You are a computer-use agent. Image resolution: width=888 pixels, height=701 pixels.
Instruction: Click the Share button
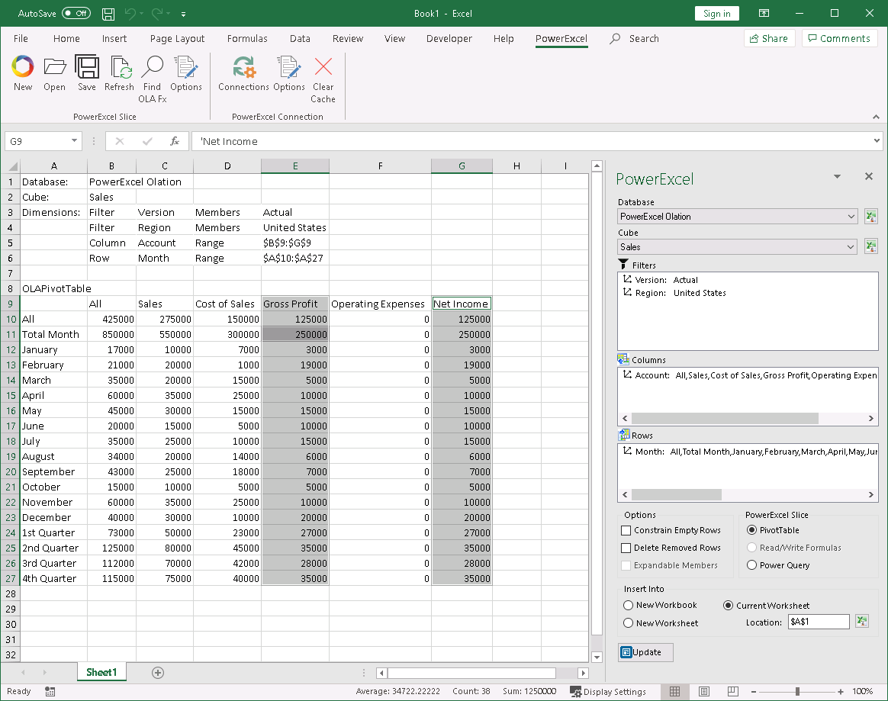tap(769, 38)
